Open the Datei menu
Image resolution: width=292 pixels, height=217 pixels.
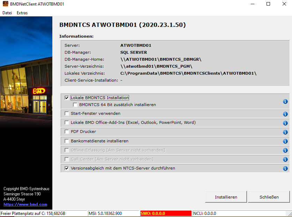[7, 13]
